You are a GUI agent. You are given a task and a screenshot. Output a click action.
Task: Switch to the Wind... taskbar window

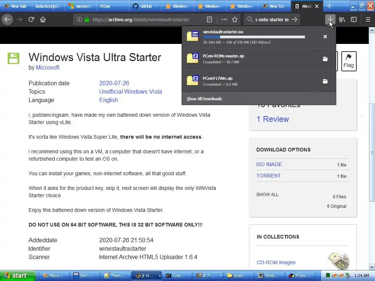(x=270, y=276)
